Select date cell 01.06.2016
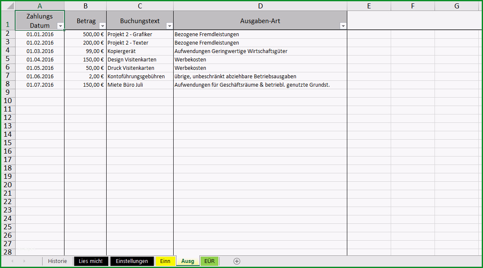Image resolution: width=483 pixels, height=268 pixels. [40, 76]
